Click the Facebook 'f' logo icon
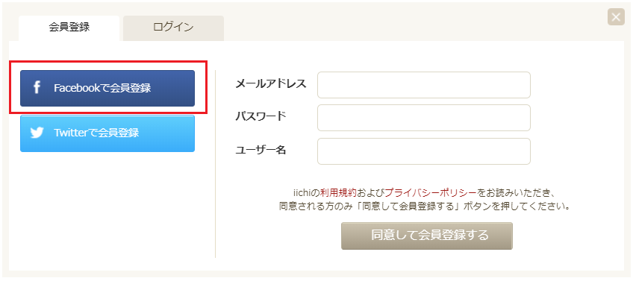Image resolution: width=633 pixels, height=281 pixels. pyautogui.click(x=37, y=87)
